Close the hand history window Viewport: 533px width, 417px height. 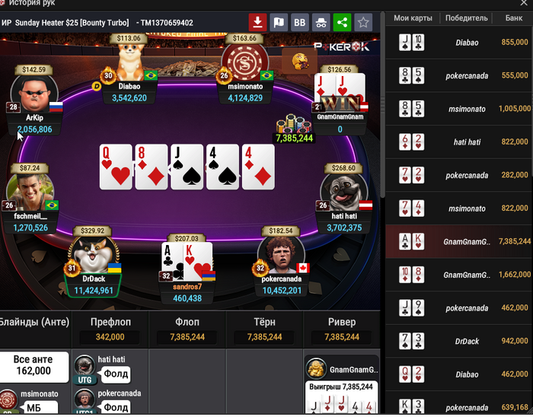[x=524, y=3]
